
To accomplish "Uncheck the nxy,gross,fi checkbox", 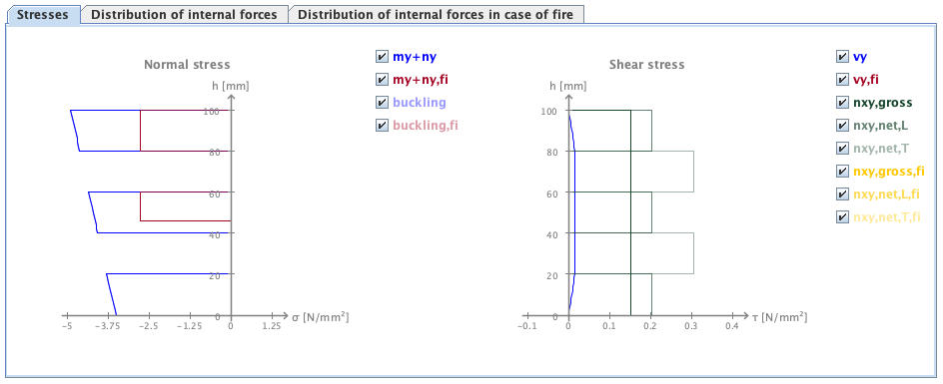I will [842, 172].
